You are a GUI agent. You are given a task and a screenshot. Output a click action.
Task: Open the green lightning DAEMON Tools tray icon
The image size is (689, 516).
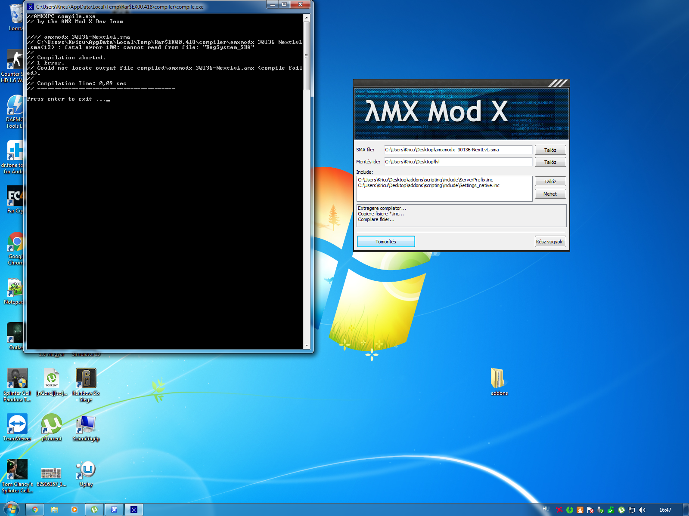pyautogui.click(x=570, y=510)
